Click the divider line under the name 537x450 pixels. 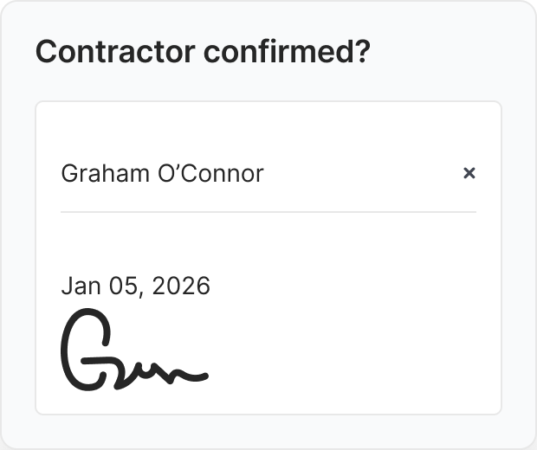coord(268,211)
